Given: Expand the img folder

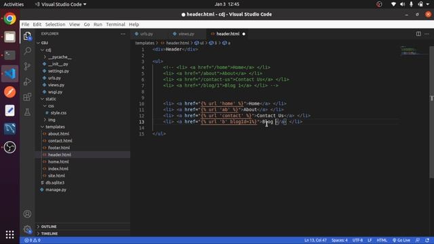Looking at the screenshot, I should pos(52,120).
